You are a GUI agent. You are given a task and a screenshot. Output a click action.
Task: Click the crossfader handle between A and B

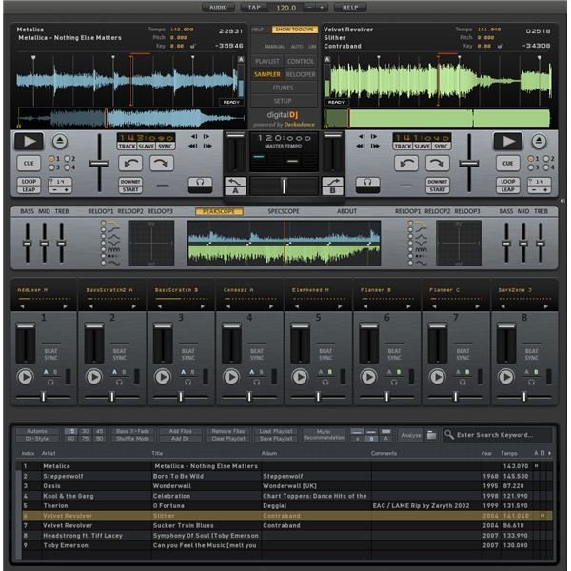(284, 186)
